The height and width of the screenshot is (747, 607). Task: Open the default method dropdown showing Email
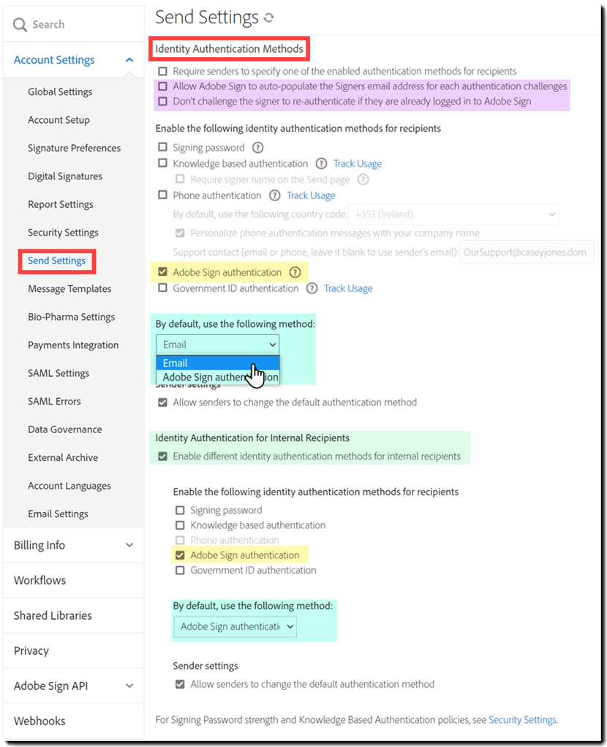[217, 345]
